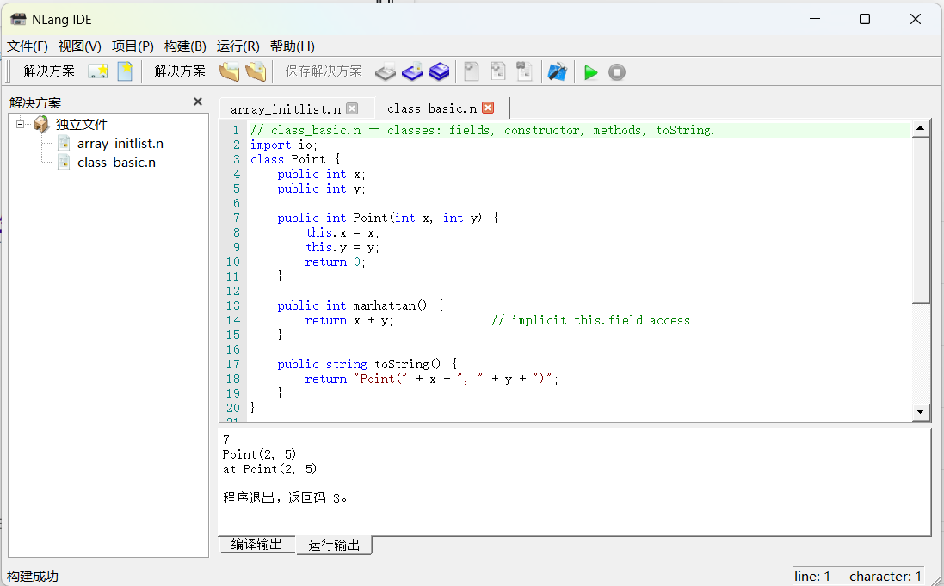Viewport: 944px width, 586px height.
Task: Click the build hammer icon
Action: pyautogui.click(x=557, y=71)
